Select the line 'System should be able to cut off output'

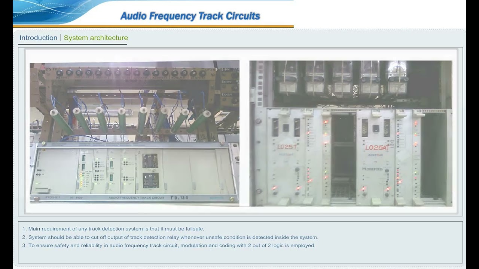pos(170,237)
